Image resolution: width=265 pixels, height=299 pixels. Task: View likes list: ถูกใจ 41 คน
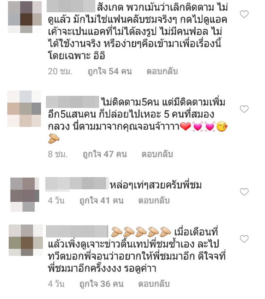[102, 201]
